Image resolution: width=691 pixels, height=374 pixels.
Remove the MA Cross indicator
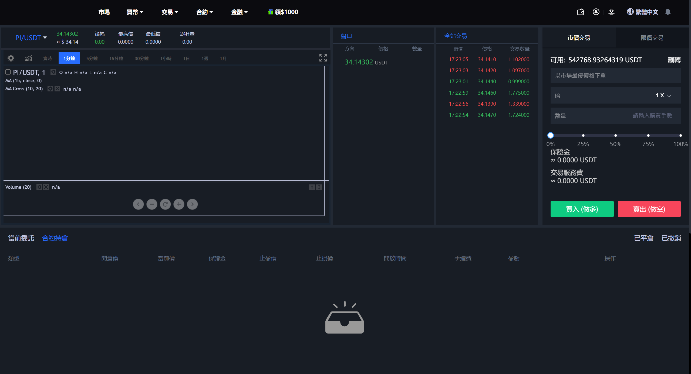tap(58, 89)
